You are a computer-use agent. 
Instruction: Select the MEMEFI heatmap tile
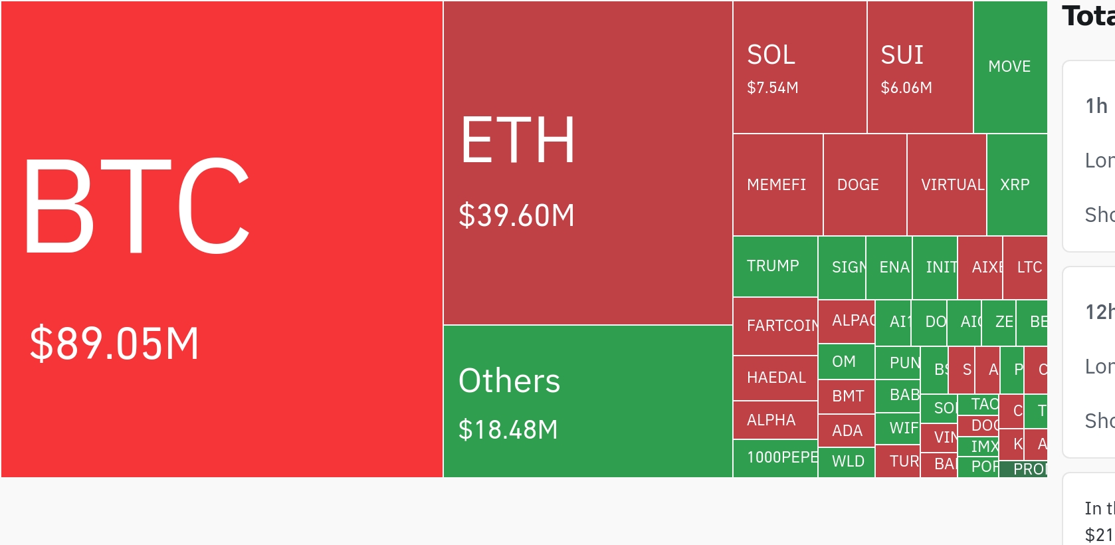pyautogui.click(x=777, y=185)
